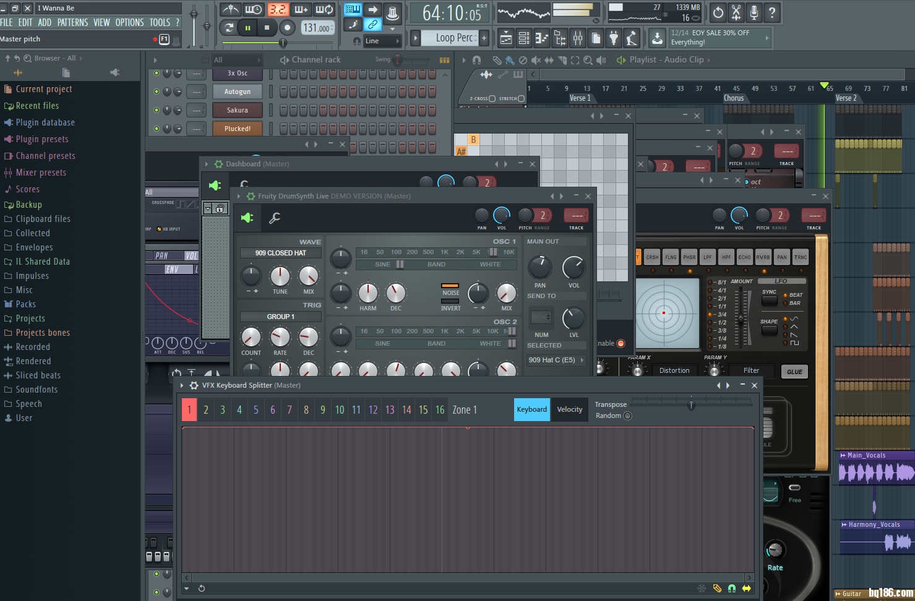The width and height of the screenshot is (915, 601).
Task: Open the tempo tapper icon
Action: (632, 38)
